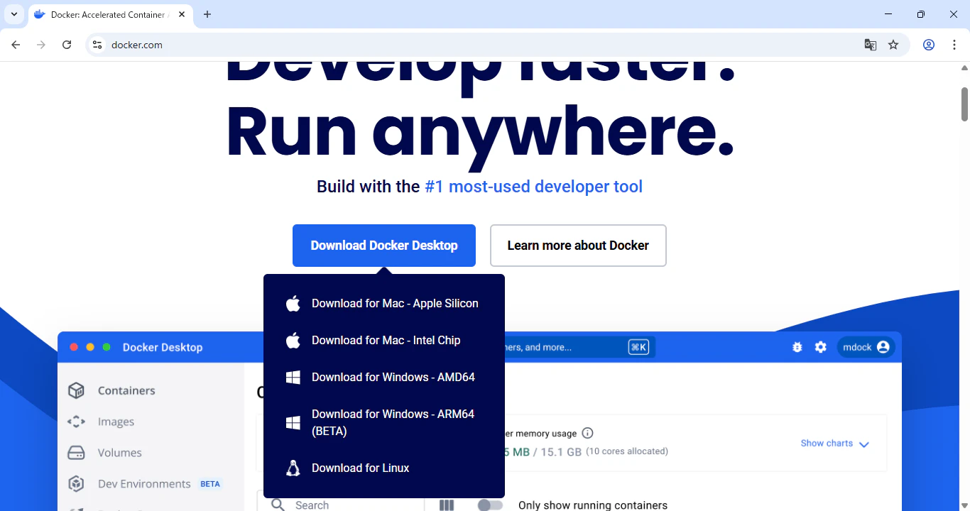This screenshot has height=511, width=970.
Task: View site information icon before docker.com
Action: [97, 45]
